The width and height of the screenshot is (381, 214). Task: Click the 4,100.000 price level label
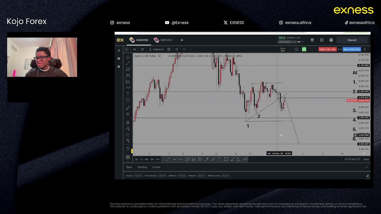click(363, 65)
